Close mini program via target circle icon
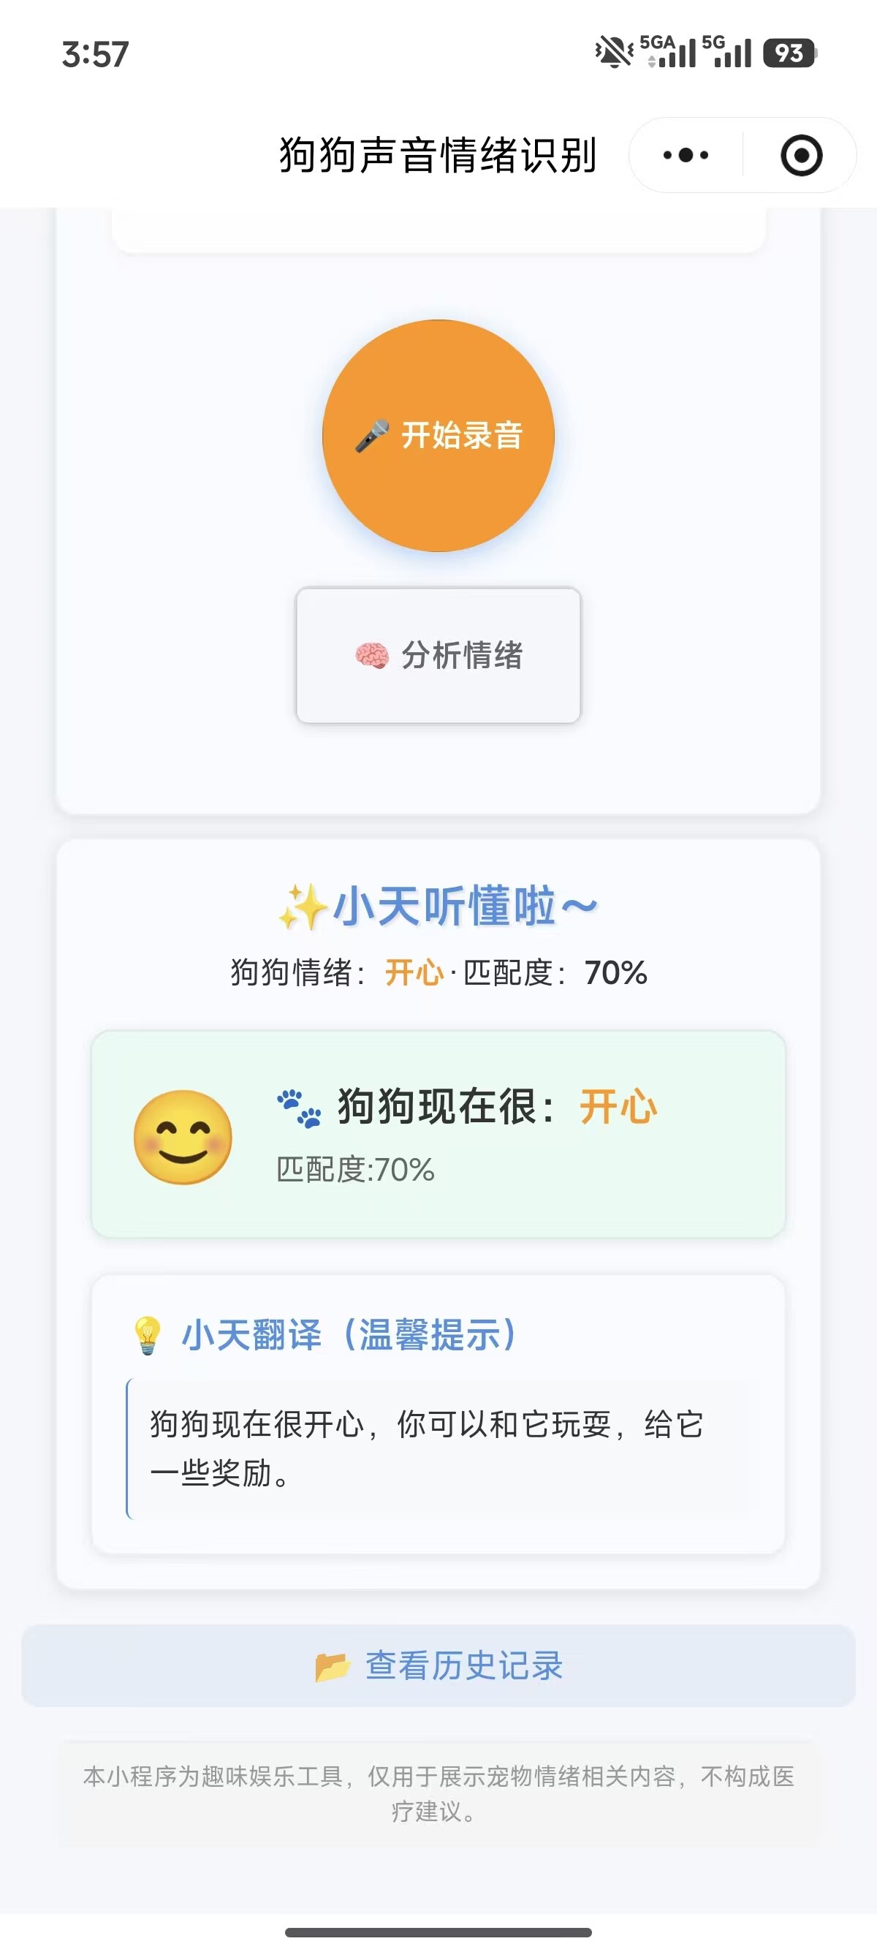 coord(801,155)
